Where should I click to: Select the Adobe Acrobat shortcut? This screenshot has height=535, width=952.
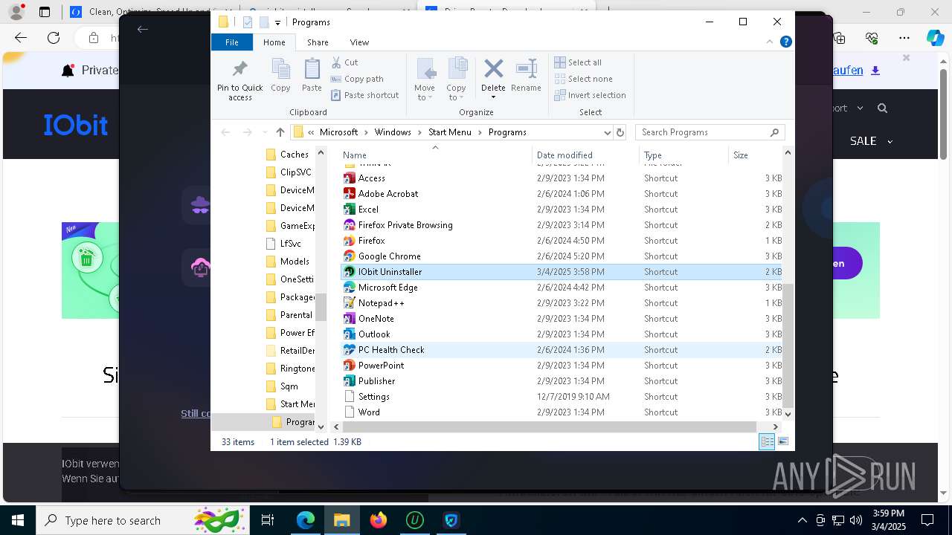click(x=562, y=194)
